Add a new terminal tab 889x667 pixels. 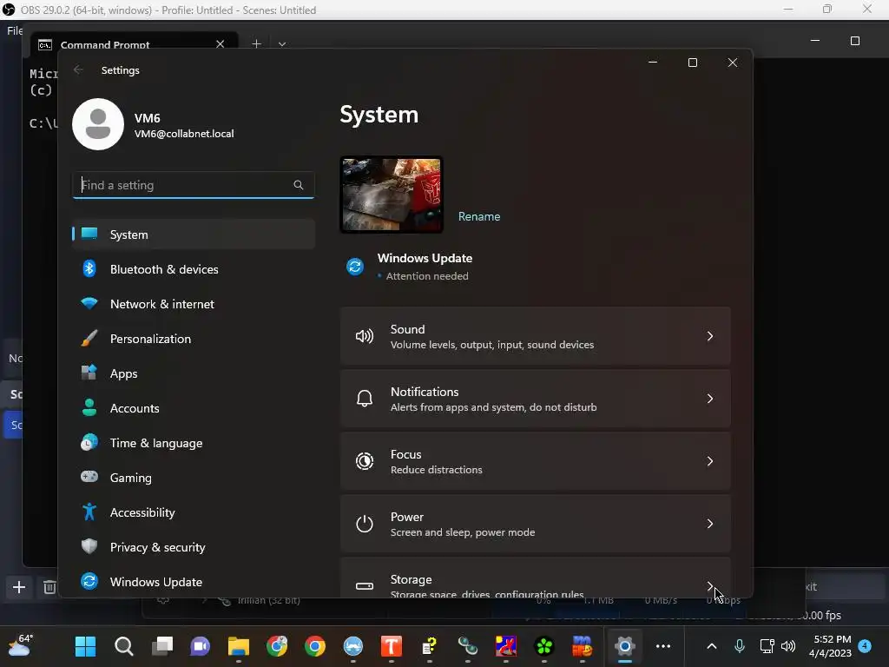(x=256, y=43)
